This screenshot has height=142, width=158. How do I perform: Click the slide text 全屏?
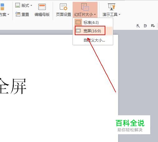[13, 86]
